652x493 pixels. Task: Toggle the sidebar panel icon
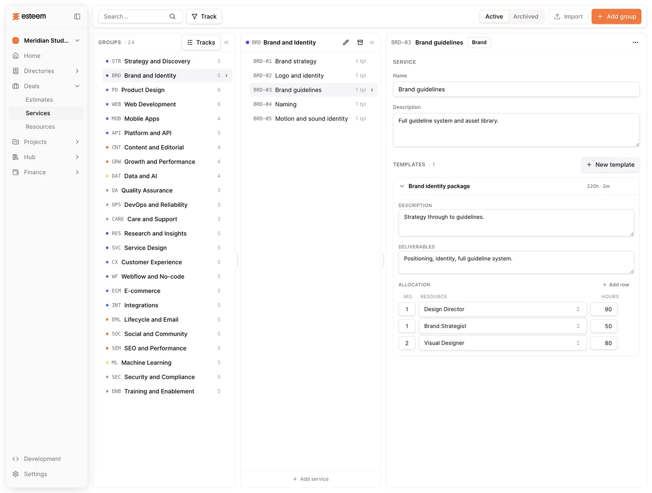pos(77,16)
